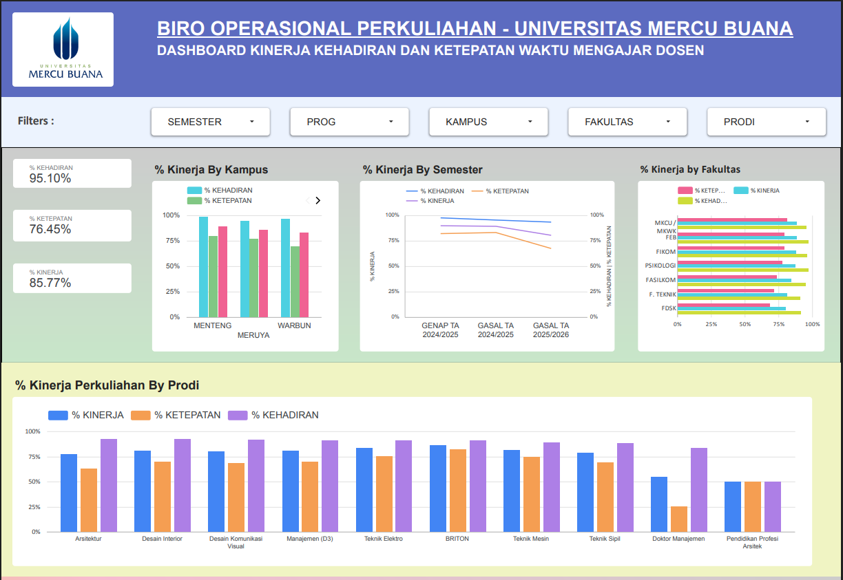Image resolution: width=843 pixels, height=580 pixels.
Task: Open the PROG filter dropdown
Action: click(349, 122)
